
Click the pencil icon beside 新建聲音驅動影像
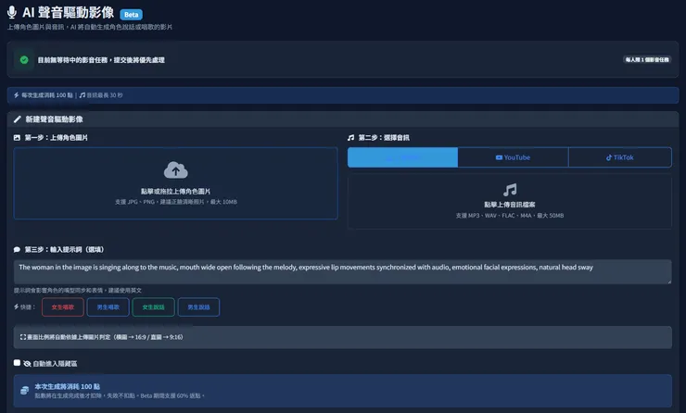coord(18,119)
